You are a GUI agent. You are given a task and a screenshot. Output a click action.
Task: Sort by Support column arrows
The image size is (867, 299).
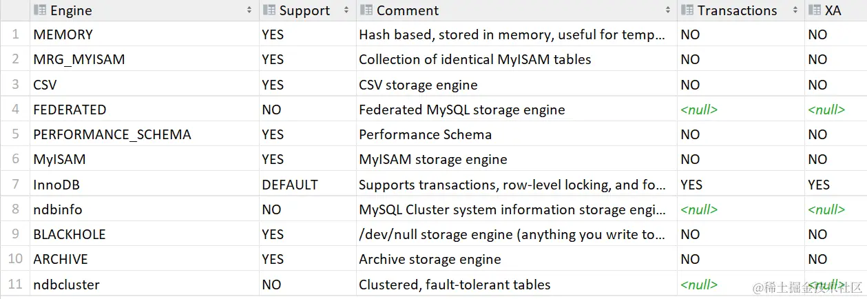pyautogui.click(x=346, y=10)
